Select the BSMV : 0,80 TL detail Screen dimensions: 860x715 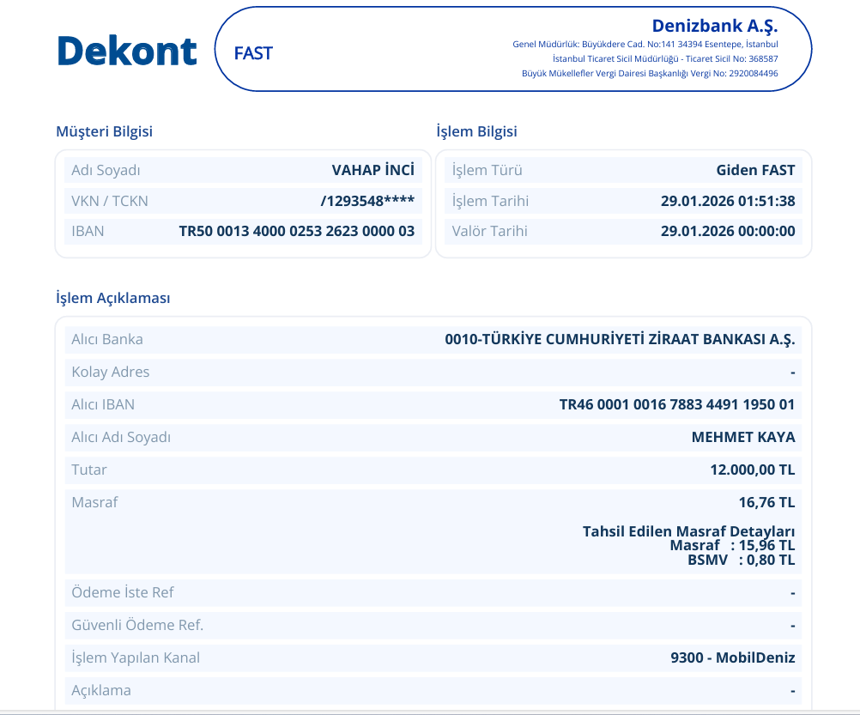(x=741, y=560)
